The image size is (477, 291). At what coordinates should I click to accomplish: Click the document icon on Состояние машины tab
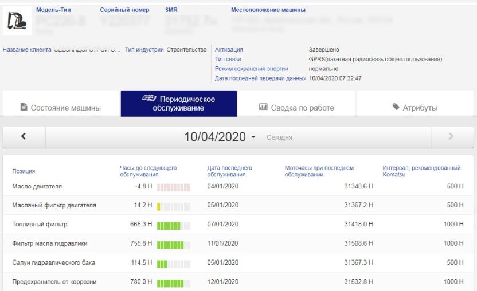tap(24, 107)
